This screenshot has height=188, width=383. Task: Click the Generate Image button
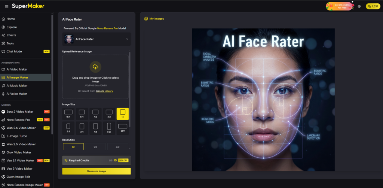pyautogui.click(x=96, y=171)
